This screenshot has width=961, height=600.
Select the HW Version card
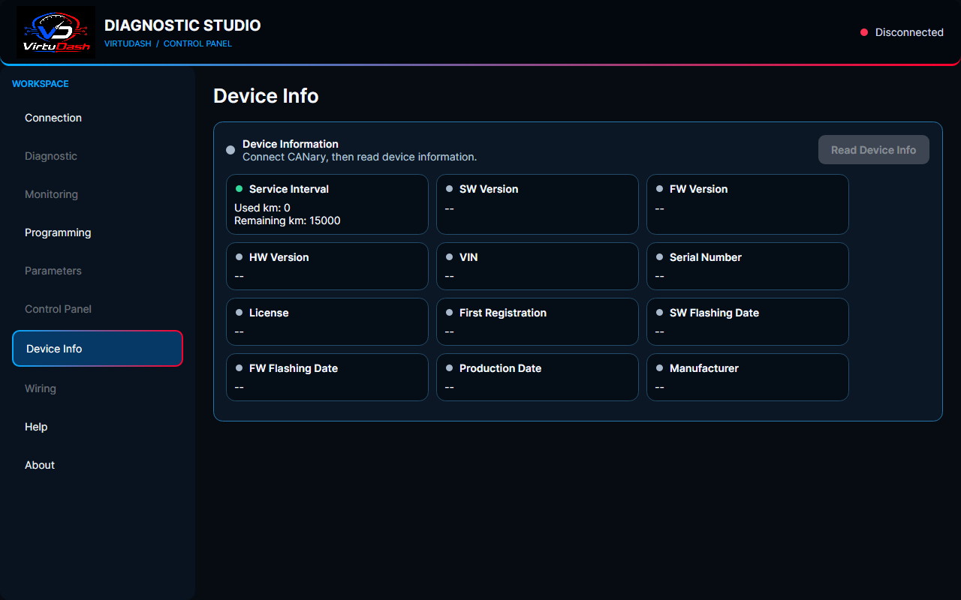pyautogui.click(x=327, y=266)
